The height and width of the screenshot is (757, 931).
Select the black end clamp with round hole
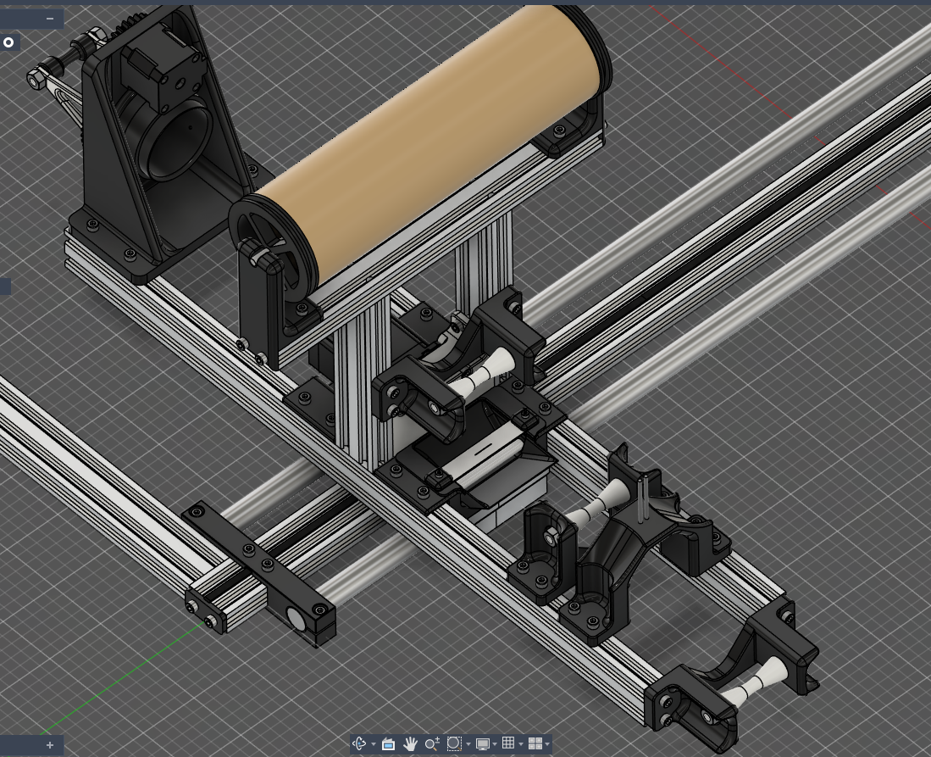point(298,617)
